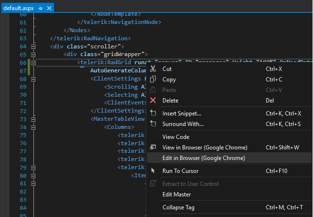Image resolution: width=313 pixels, height=217 pixels.
Task: Click telerik:RadGrid tag name on line 66
Action: (x=106, y=62)
